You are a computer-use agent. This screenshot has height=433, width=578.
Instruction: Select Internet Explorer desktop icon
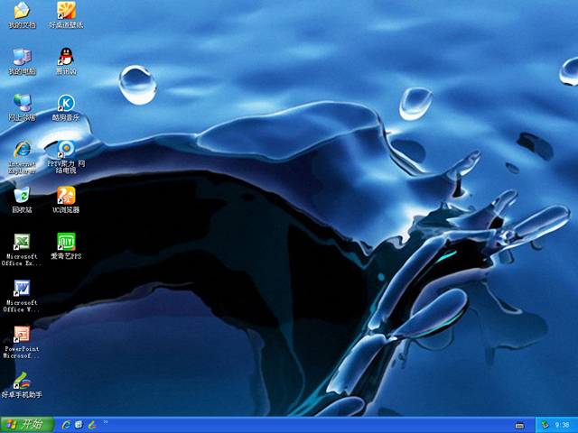click(x=22, y=149)
